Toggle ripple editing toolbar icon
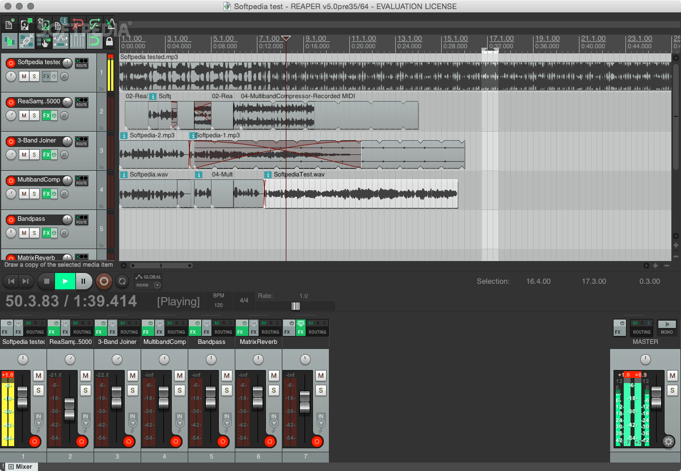 tap(43, 41)
